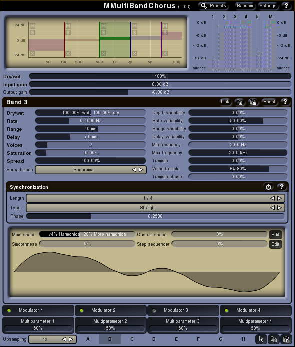Viewport: 295px width, 347px height.
Task: Mute band 2 in the crossover graph
Action: 68,26
